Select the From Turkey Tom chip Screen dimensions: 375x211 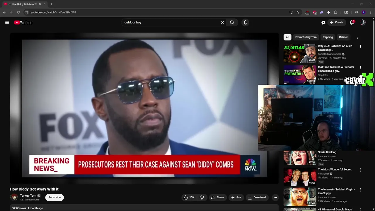point(306,37)
